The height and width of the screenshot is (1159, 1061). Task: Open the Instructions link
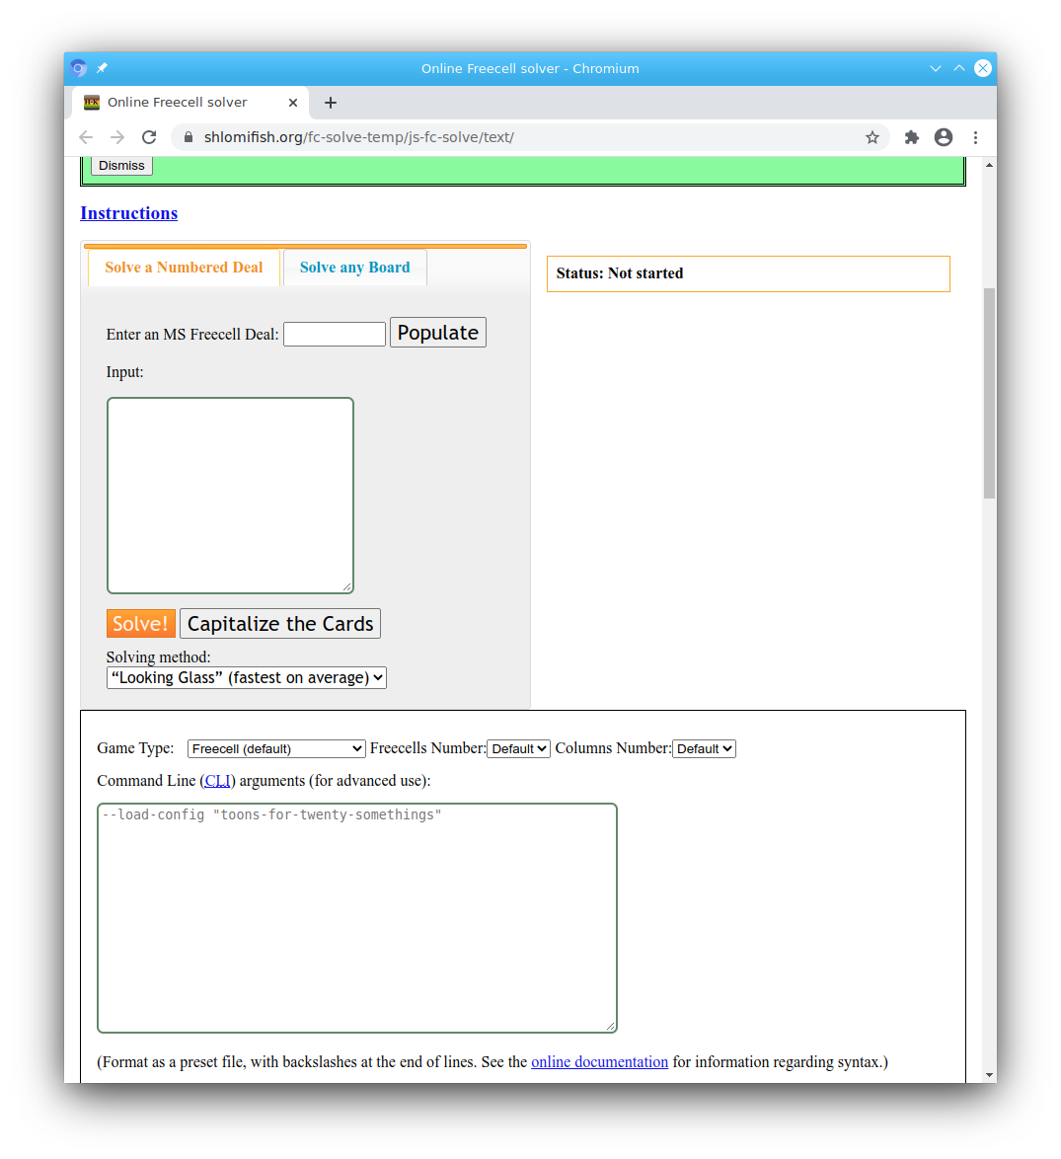tap(129, 213)
